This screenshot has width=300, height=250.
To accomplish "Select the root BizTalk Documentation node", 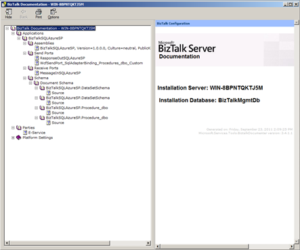I will coord(56,28).
